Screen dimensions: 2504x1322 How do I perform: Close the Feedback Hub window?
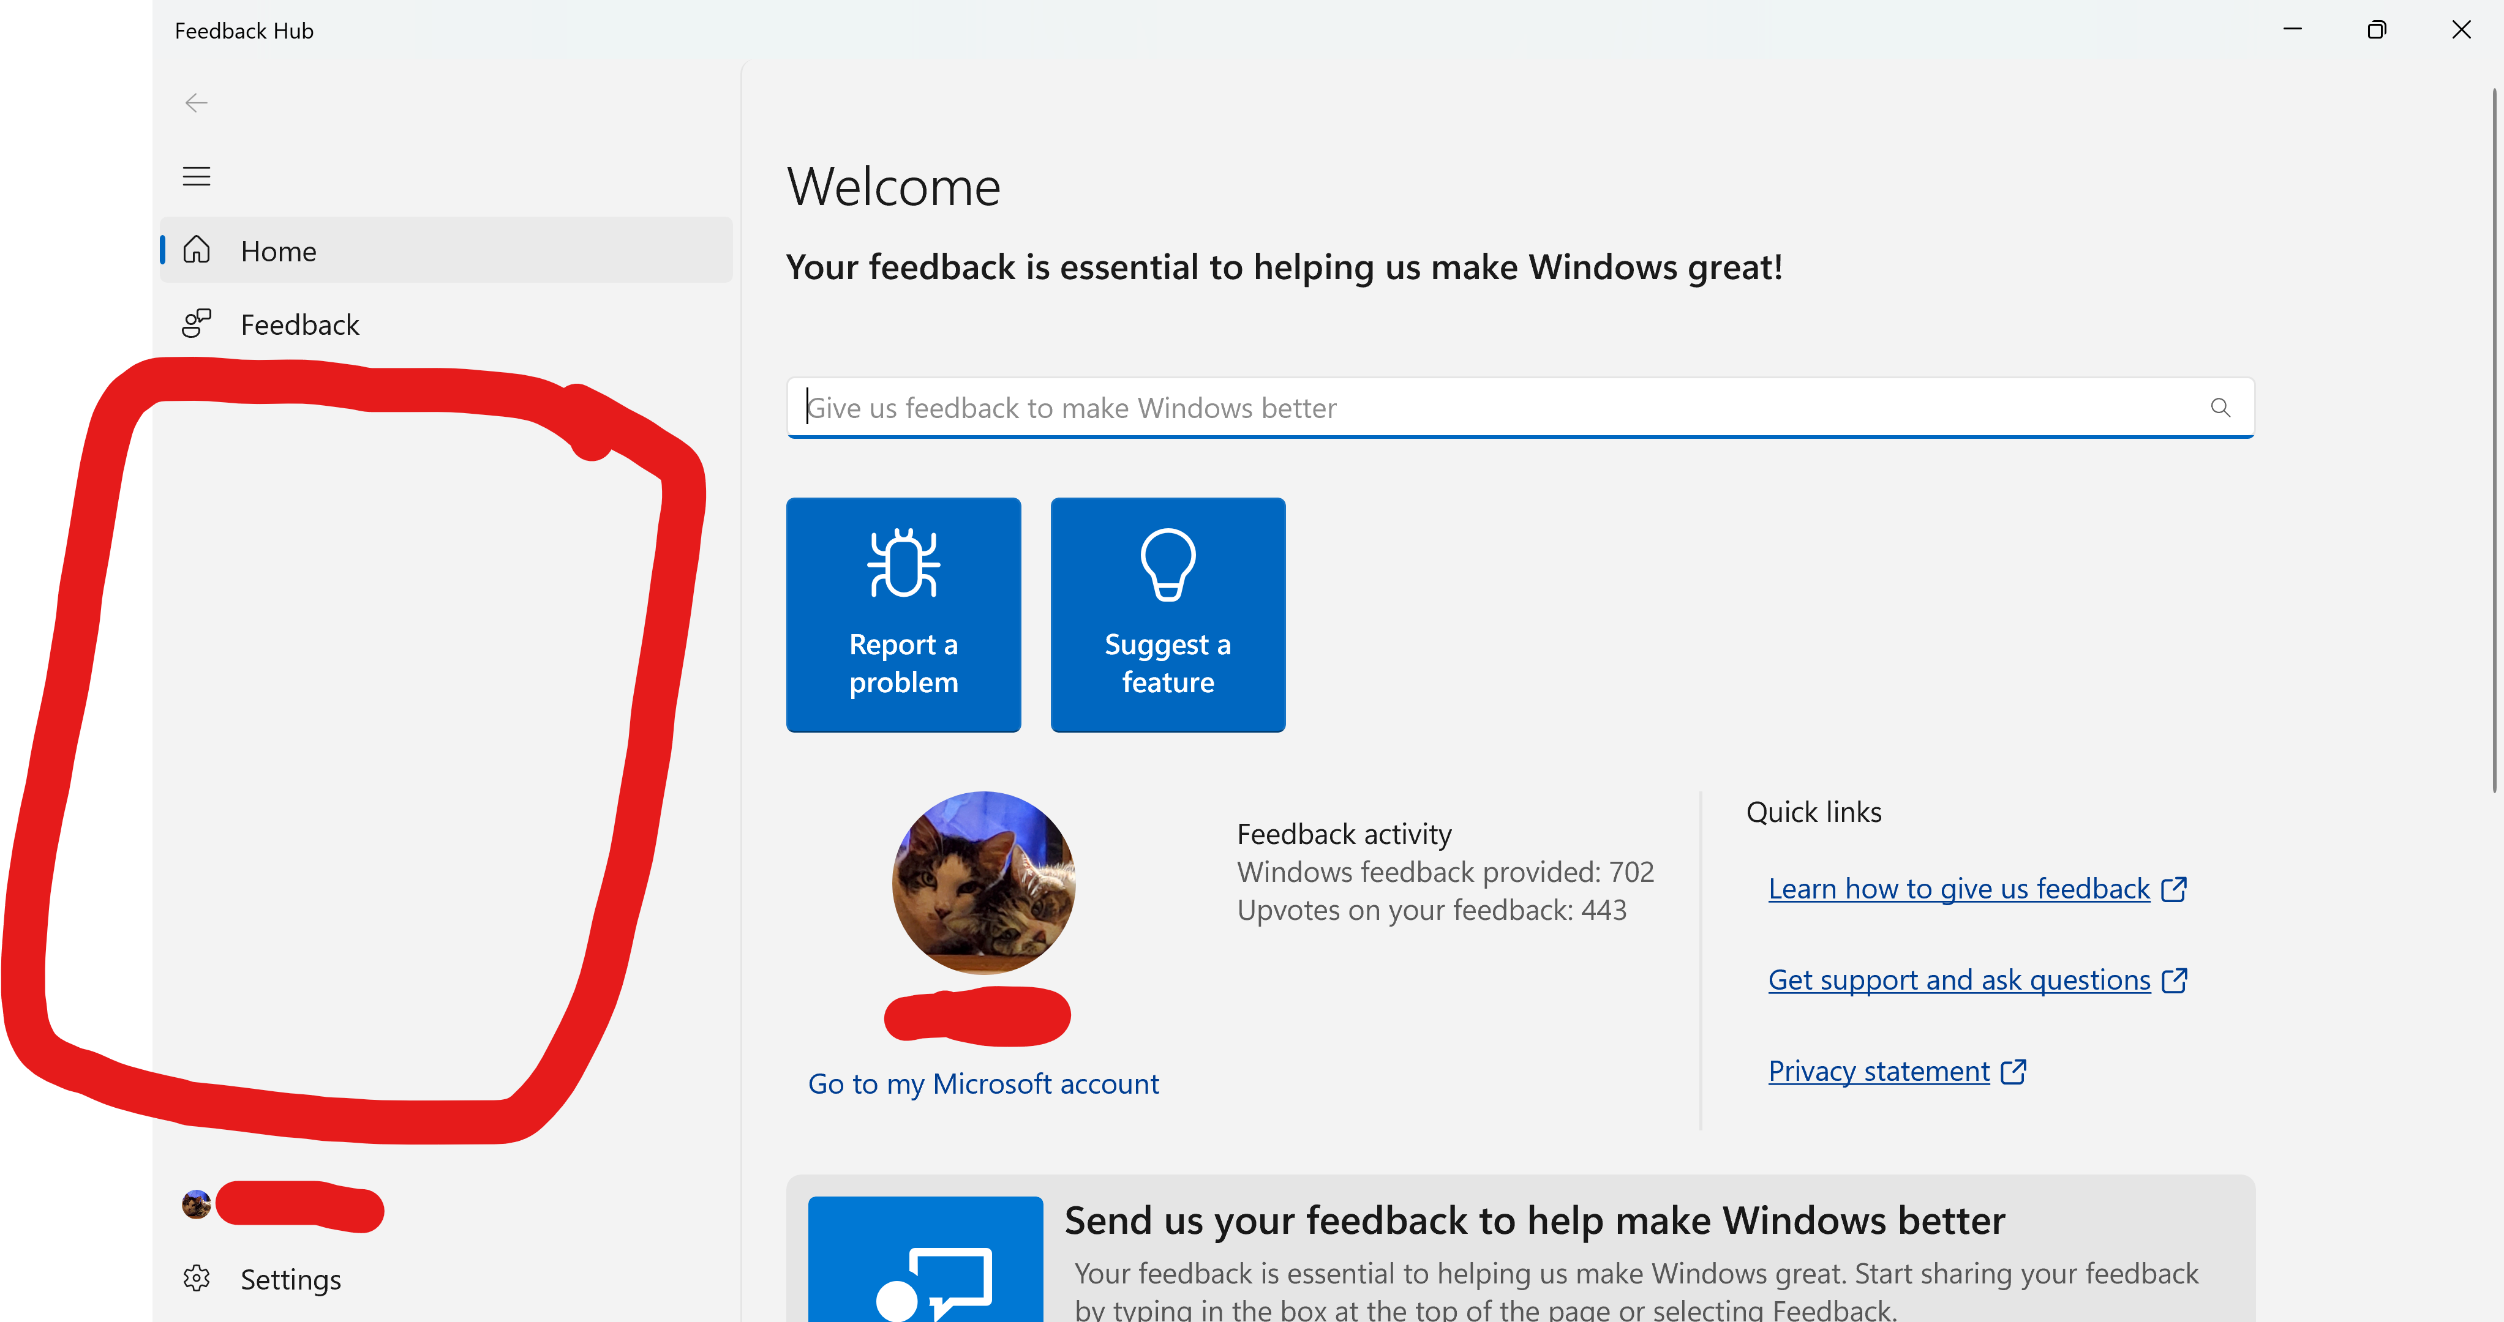[x=2461, y=30]
